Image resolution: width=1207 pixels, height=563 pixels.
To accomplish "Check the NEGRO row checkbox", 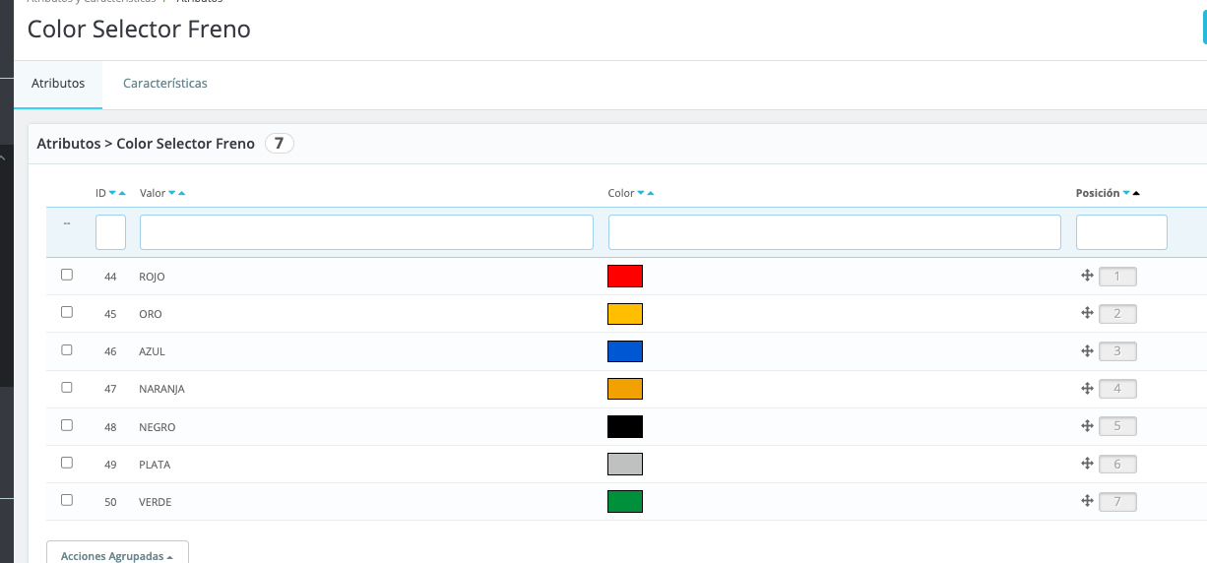I will (x=67, y=425).
